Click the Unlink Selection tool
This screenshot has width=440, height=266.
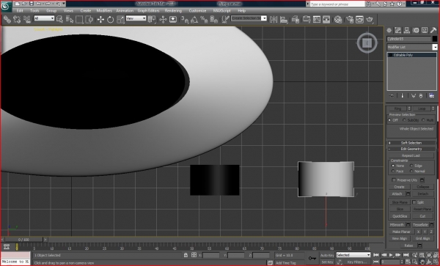17,19
